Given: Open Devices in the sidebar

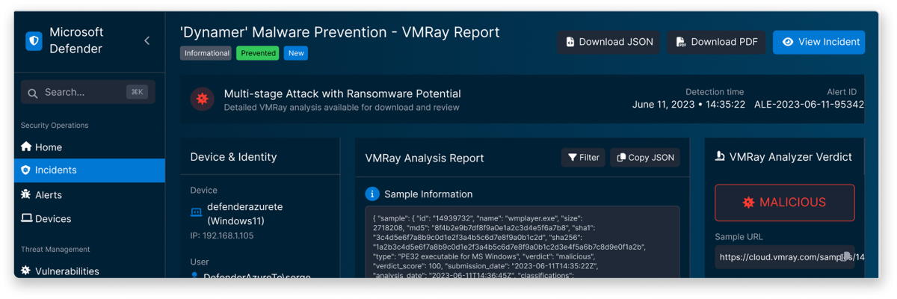Looking at the screenshot, I should click(90, 218).
